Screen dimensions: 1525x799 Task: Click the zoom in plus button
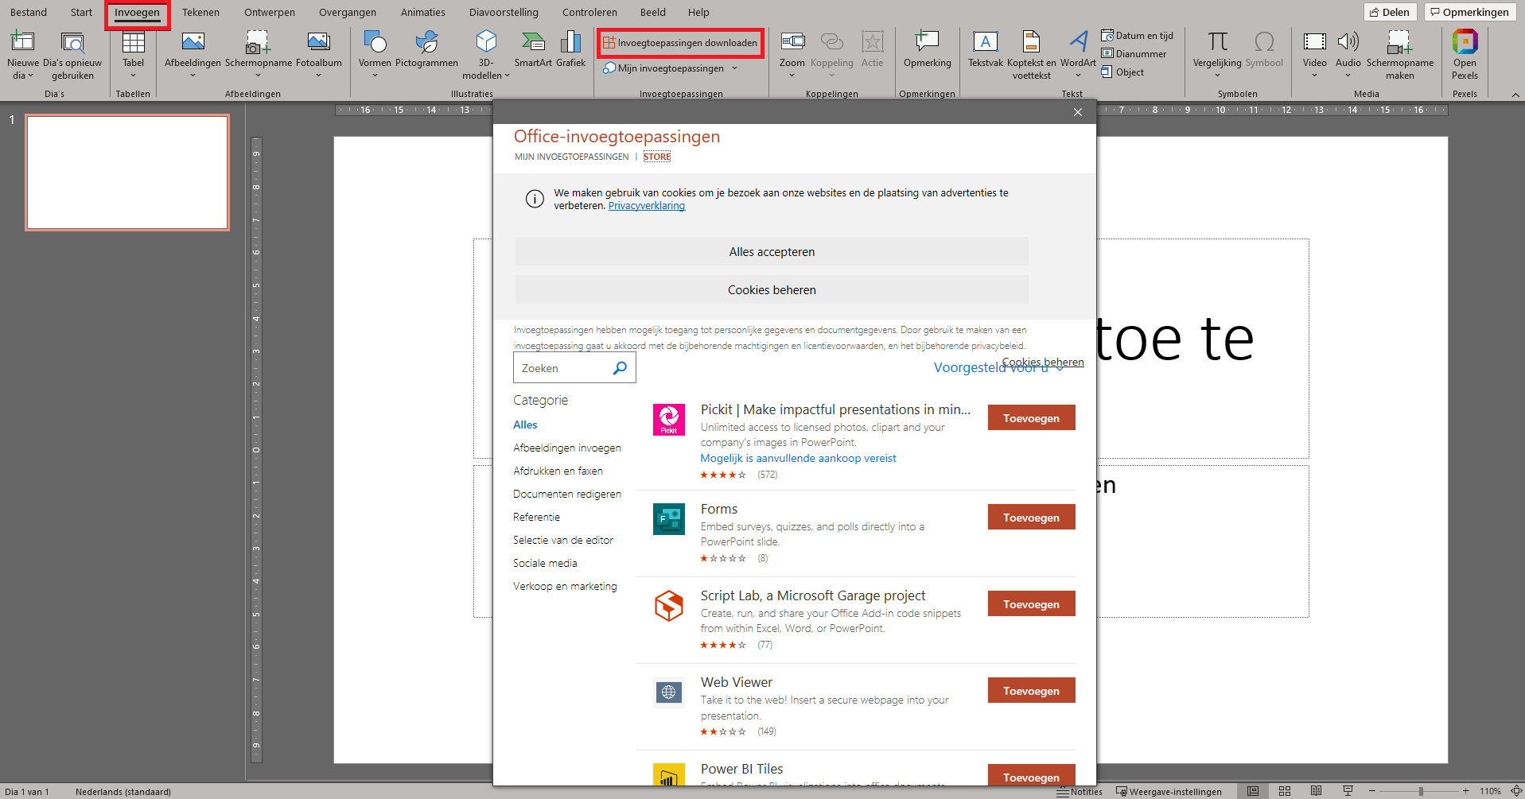tap(1465, 791)
